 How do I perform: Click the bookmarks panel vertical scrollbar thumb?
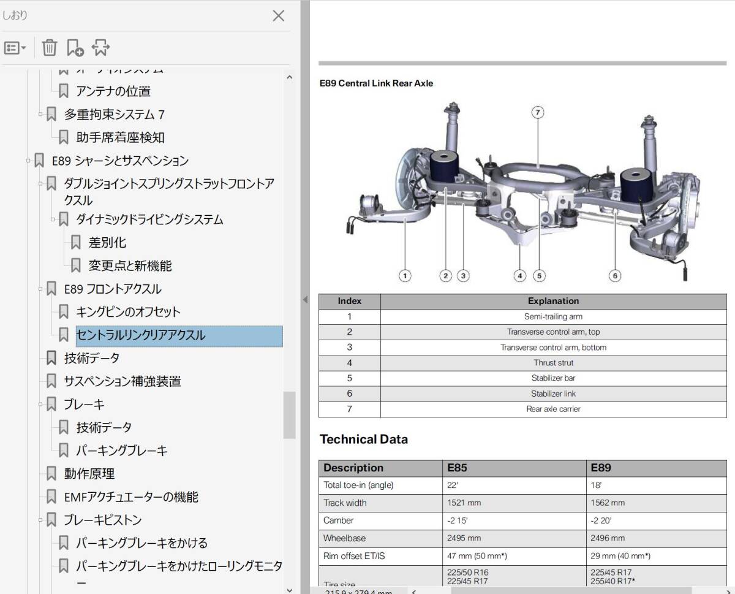[x=290, y=415]
